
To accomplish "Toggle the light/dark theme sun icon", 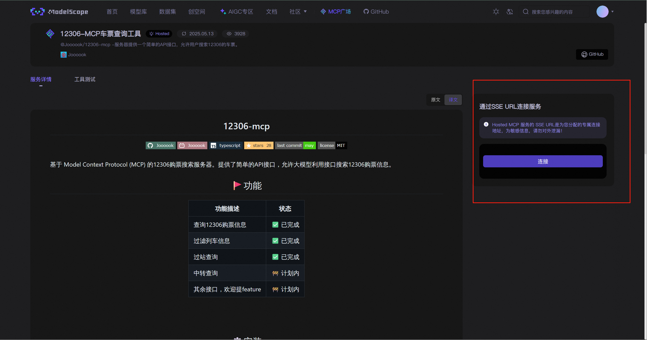I will tap(496, 12).
